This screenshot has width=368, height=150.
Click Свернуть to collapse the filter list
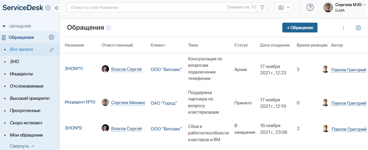pos(22,146)
